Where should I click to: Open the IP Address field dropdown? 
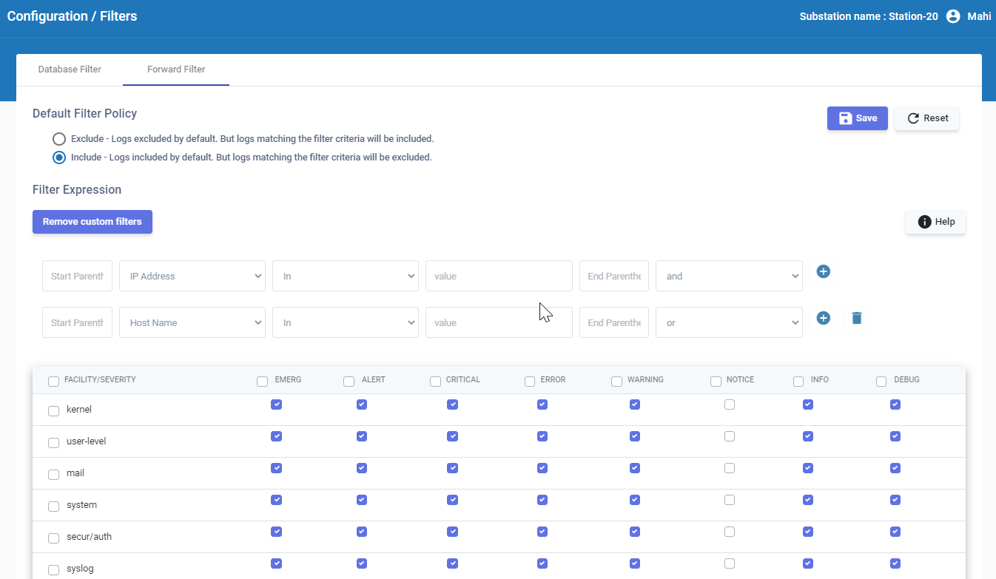[x=192, y=276]
